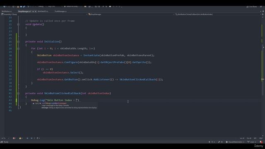The height and width of the screenshot is (149, 265).
Task: Click the Ready status text
Action: (x=6, y=142)
